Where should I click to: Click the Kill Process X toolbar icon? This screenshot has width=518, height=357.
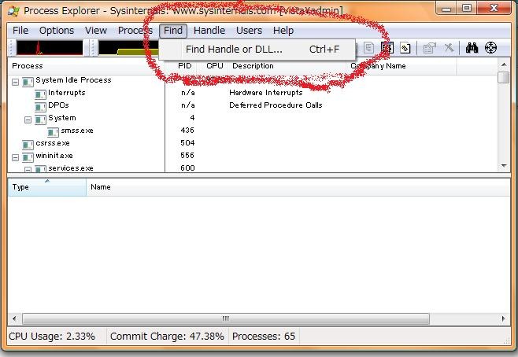pos(449,48)
